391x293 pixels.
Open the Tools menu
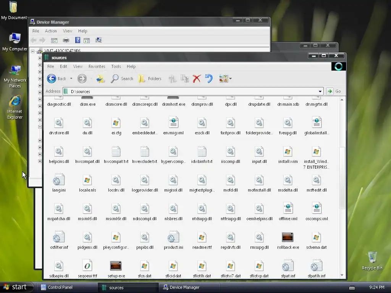(x=116, y=66)
